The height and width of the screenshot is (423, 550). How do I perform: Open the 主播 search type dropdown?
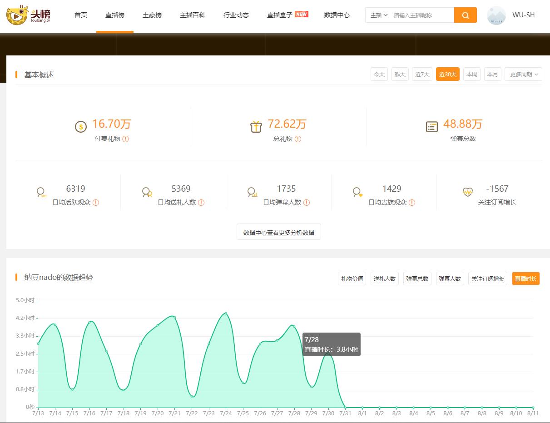(378, 15)
